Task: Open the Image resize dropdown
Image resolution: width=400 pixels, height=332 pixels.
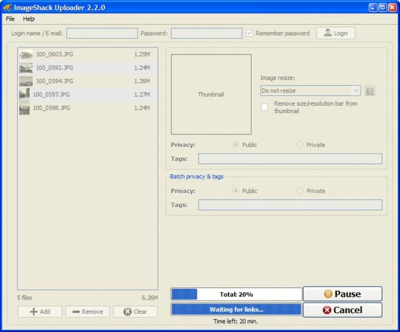Action: click(311, 91)
